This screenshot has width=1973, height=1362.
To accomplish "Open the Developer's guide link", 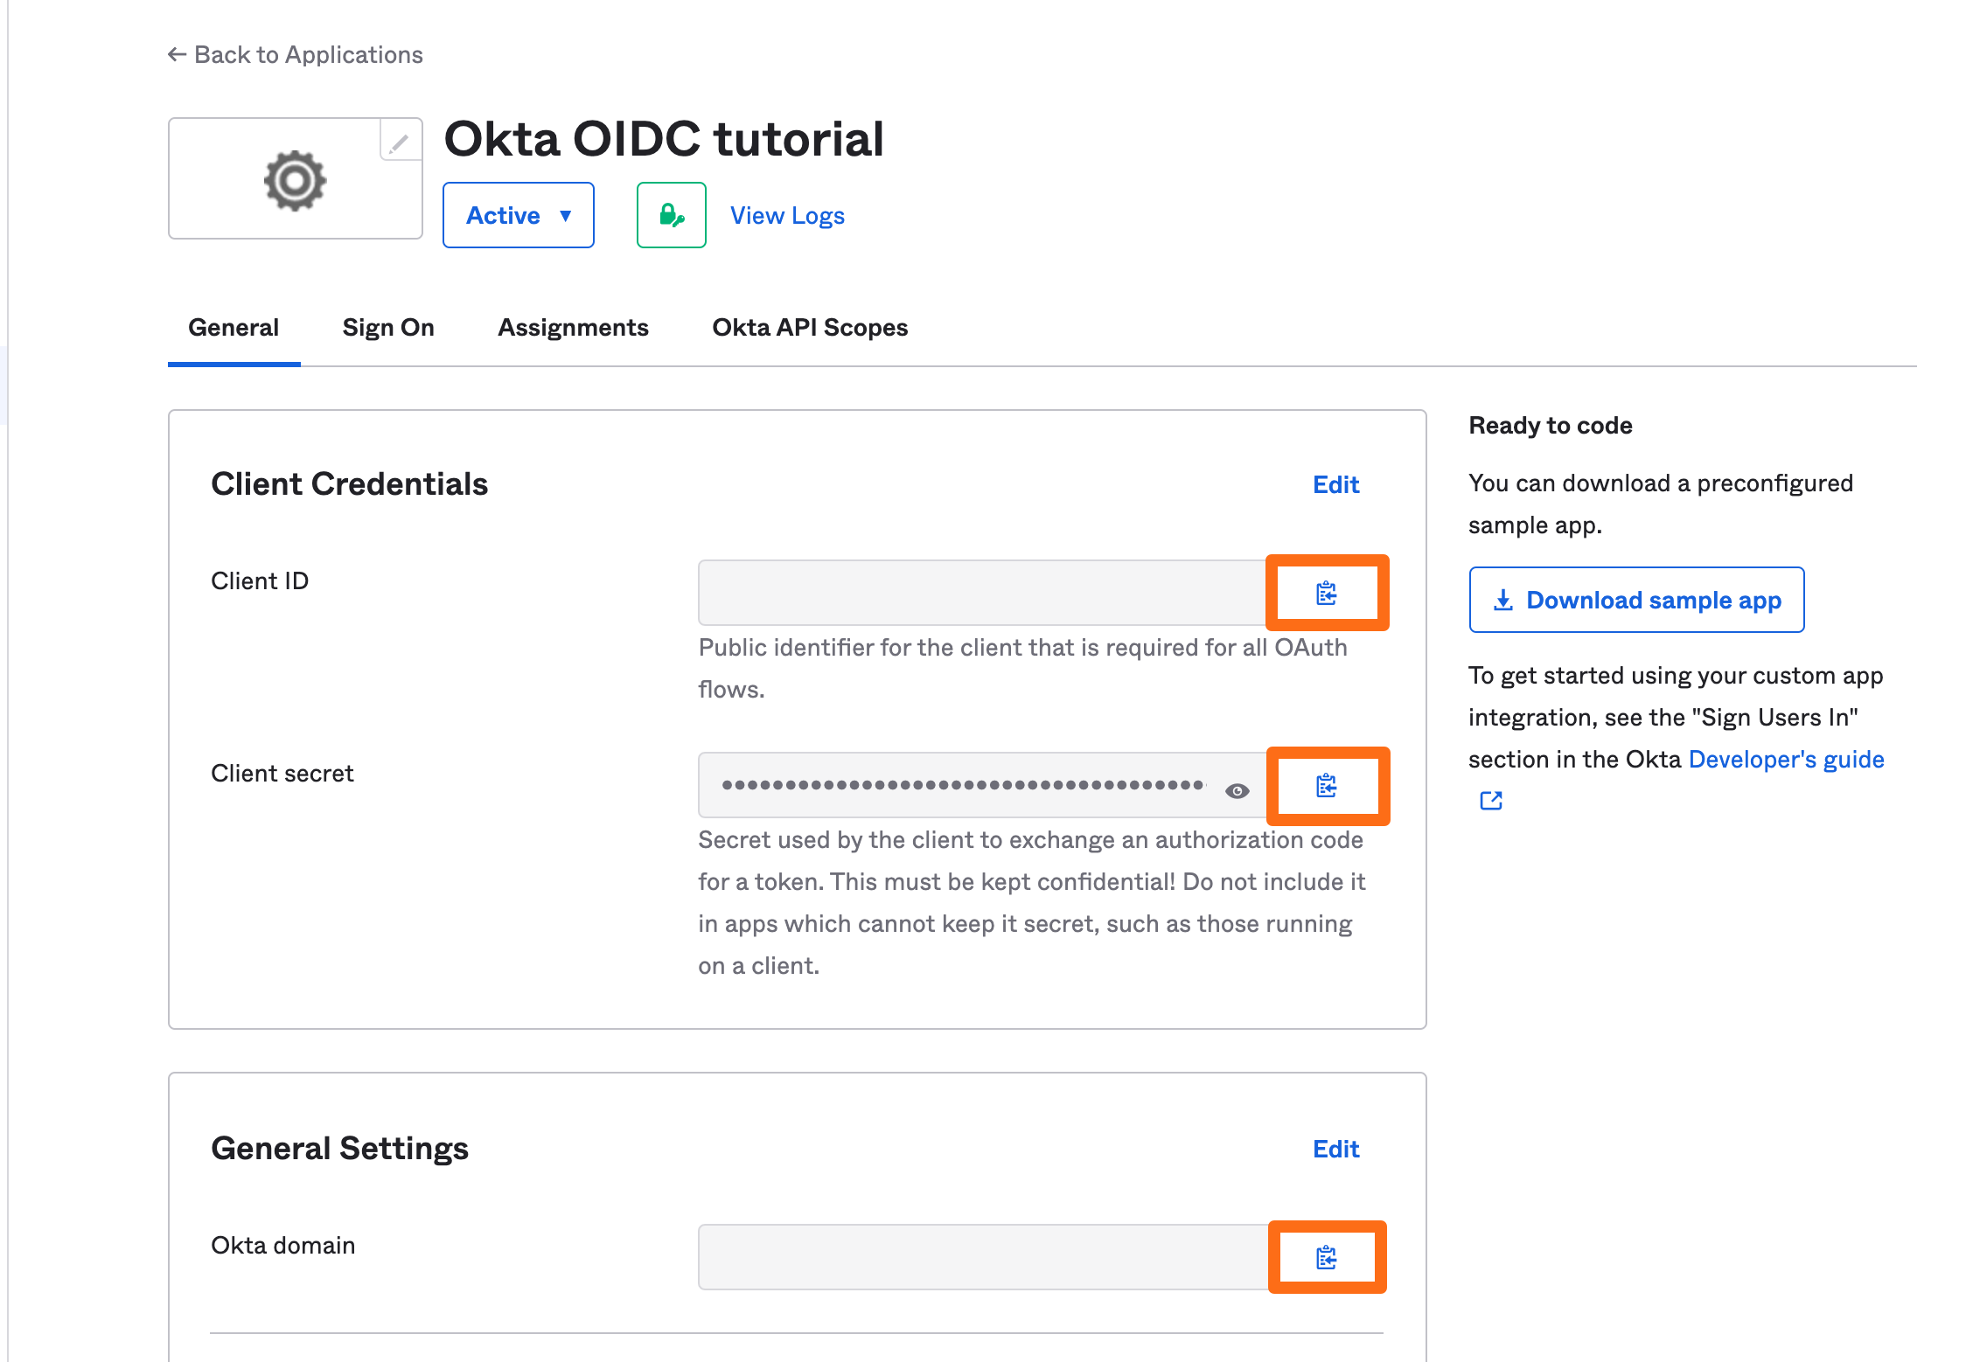I will [1786, 760].
